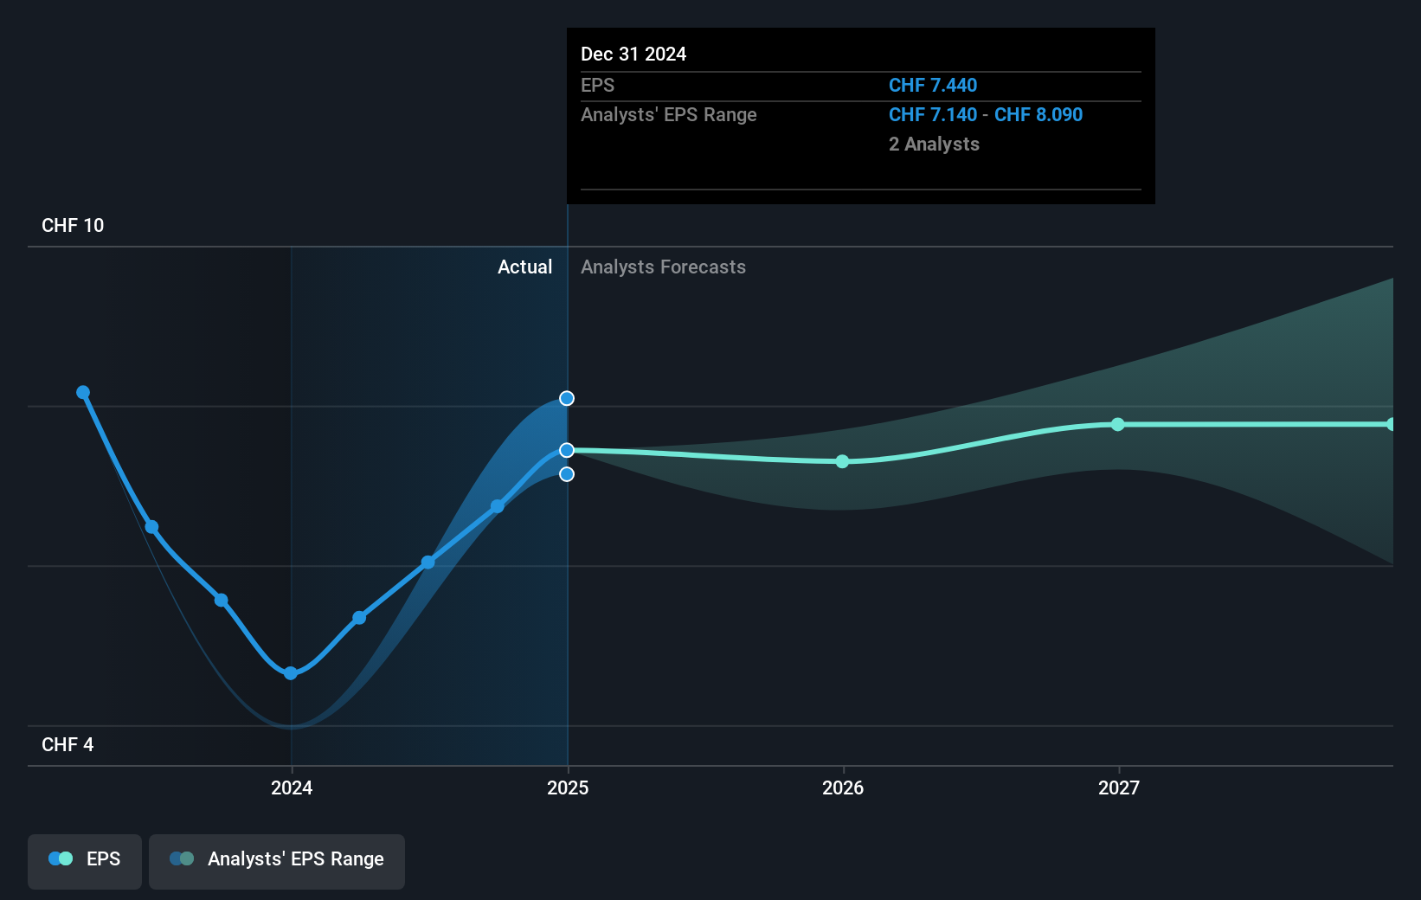The width and height of the screenshot is (1421, 900).
Task: Expand the 2 Analysts breakdown
Action: (x=934, y=144)
